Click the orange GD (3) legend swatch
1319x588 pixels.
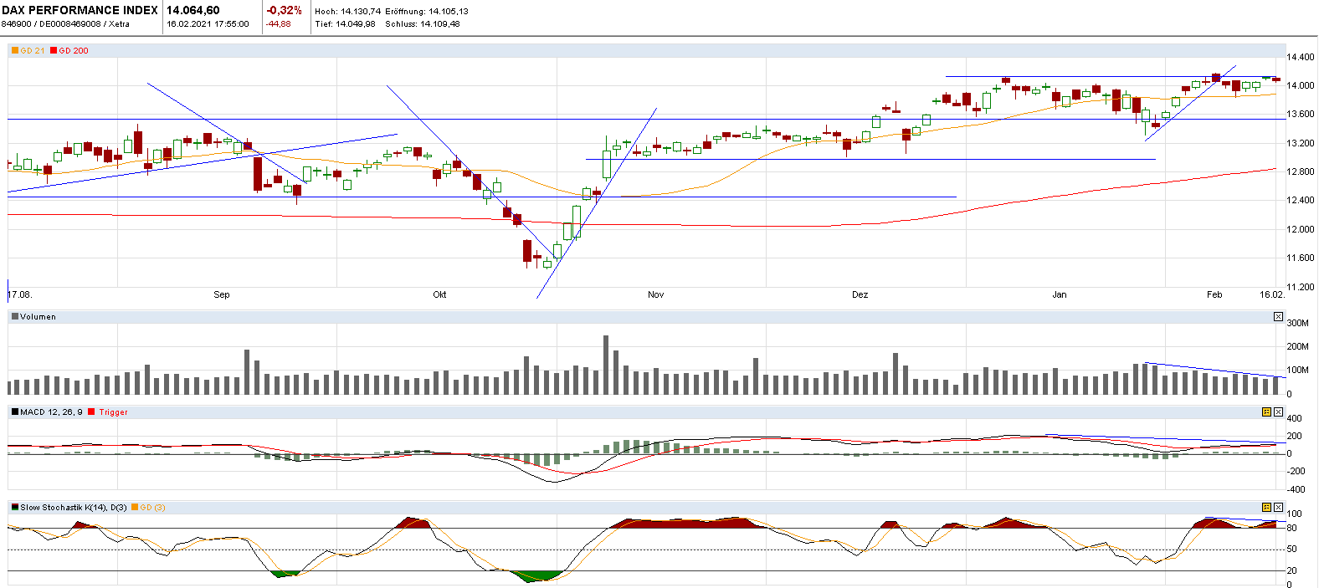[135, 507]
